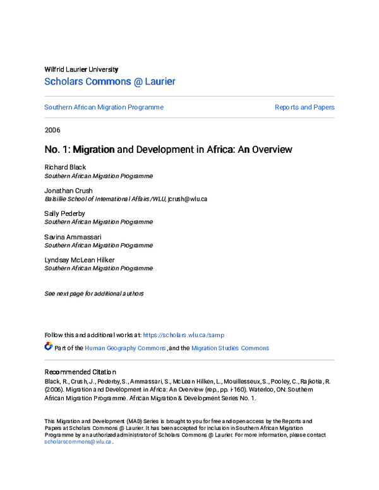Click author name 'Richard Black'
This screenshot has height=490, width=379.
click(65, 167)
